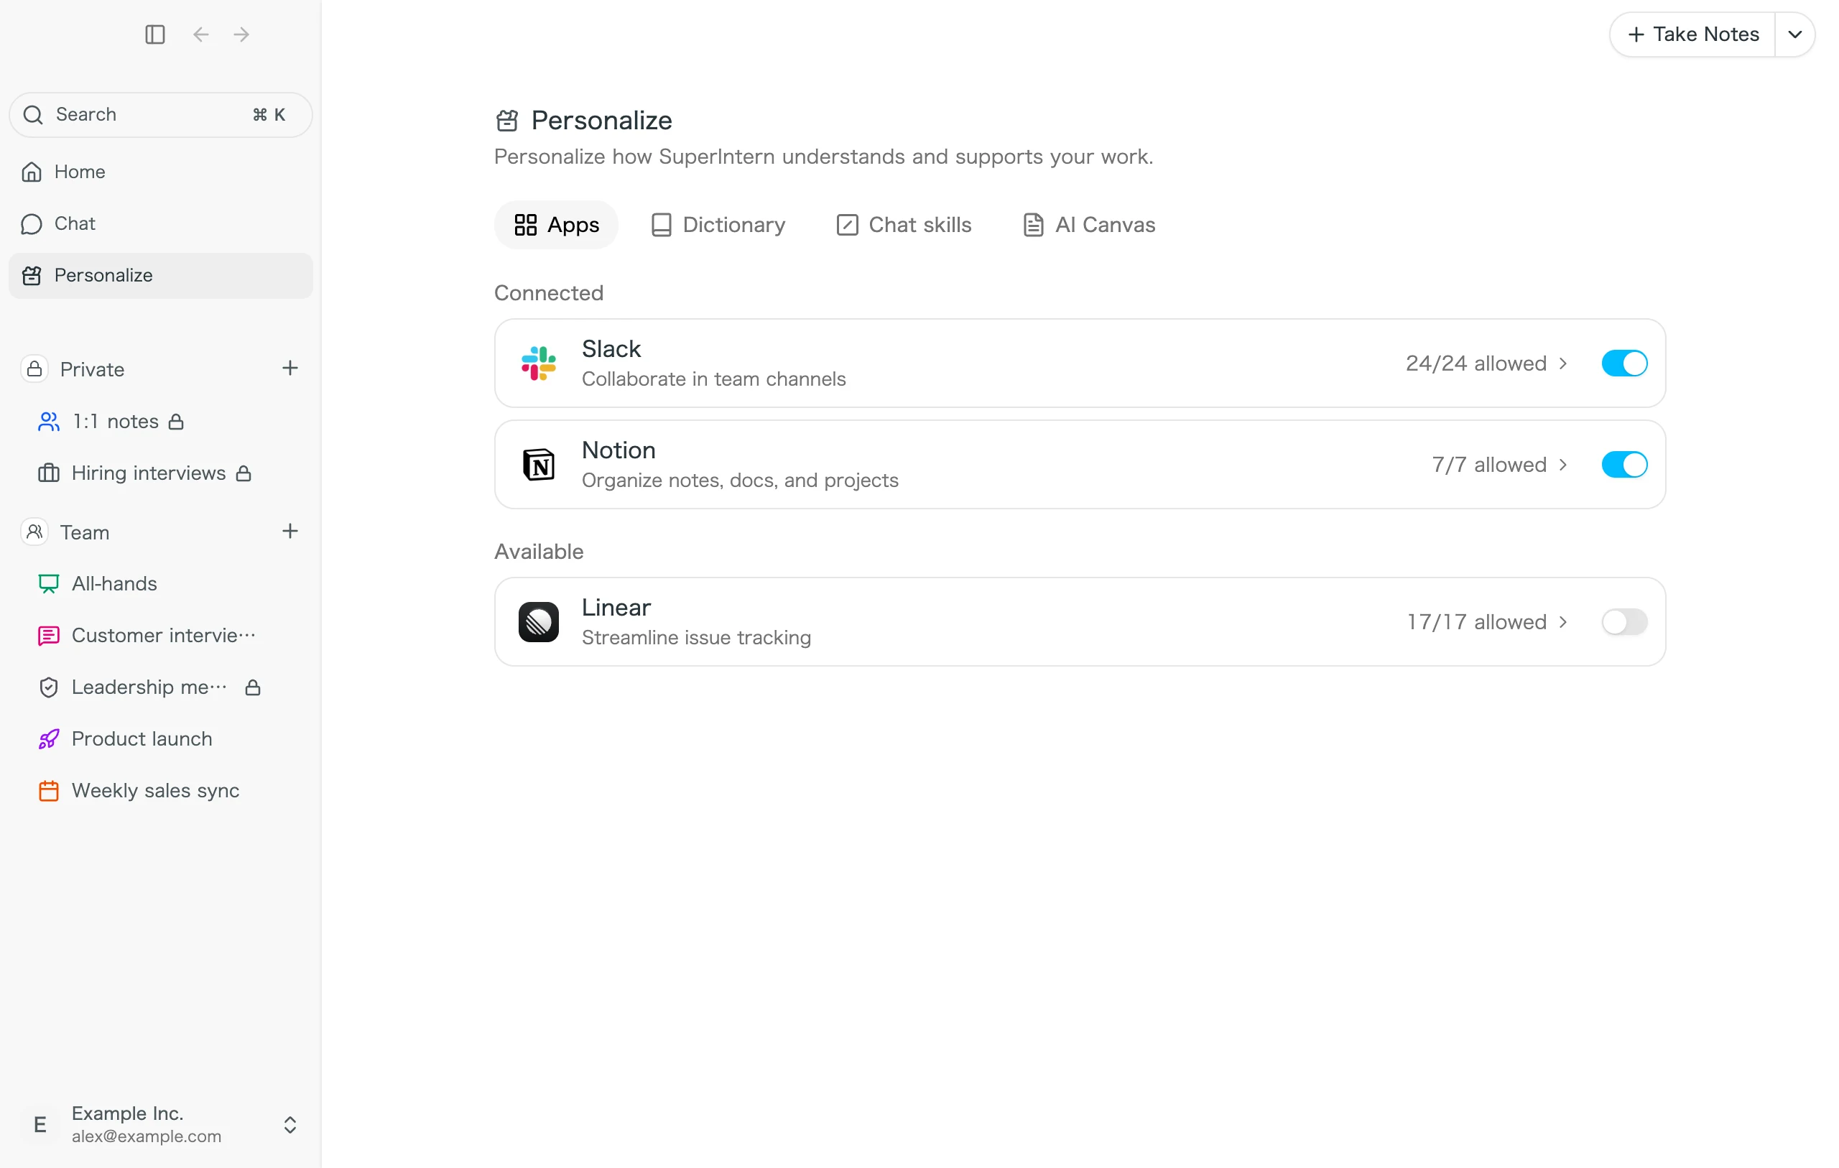Screen dimensions: 1839x1168
Task: Open the Example Inc. workspace switcher
Action: pos(160,1124)
